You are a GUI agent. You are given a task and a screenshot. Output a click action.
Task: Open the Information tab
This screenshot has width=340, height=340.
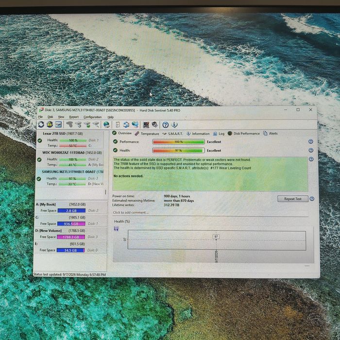pyautogui.click(x=198, y=134)
